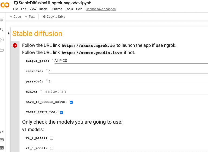208x152 pixels.
Task: Click the Copy to Drive button
Action: [x=54, y=16]
